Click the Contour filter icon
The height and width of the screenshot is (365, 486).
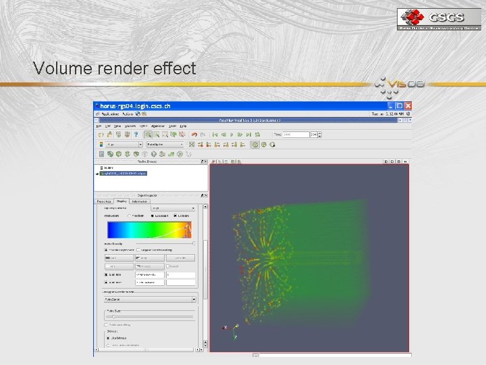click(110, 154)
